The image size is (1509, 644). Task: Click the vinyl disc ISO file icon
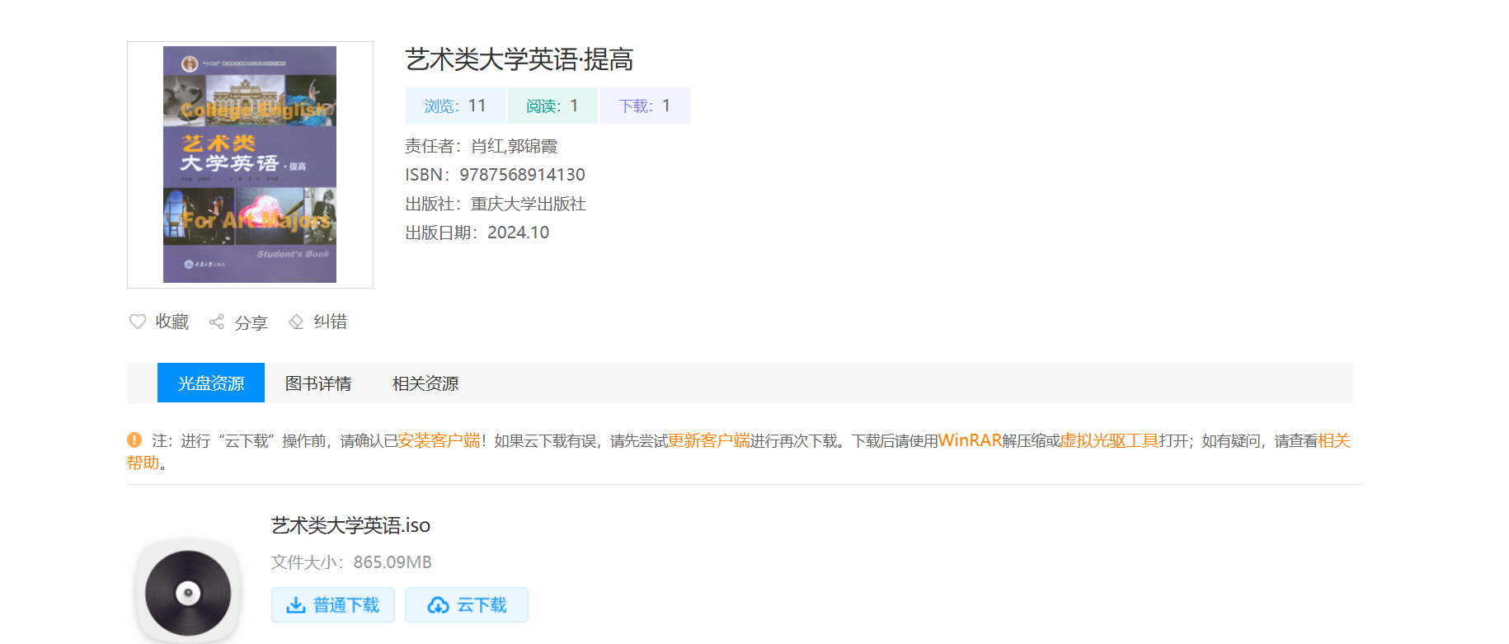pos(188,592)
